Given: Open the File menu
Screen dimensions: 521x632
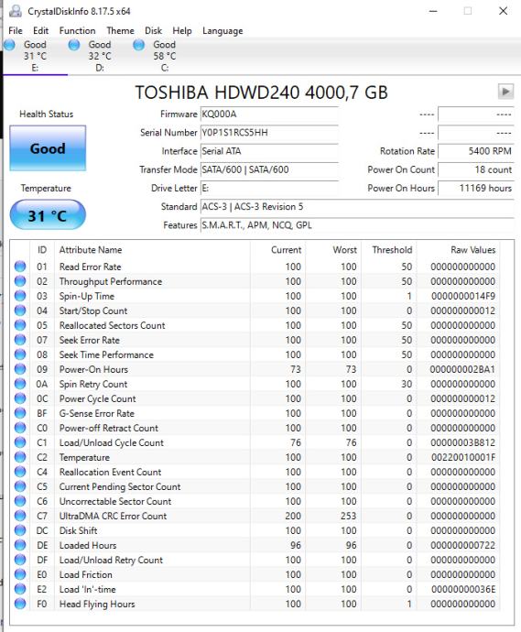Looking at the screenshot, I should pos(16,30).
